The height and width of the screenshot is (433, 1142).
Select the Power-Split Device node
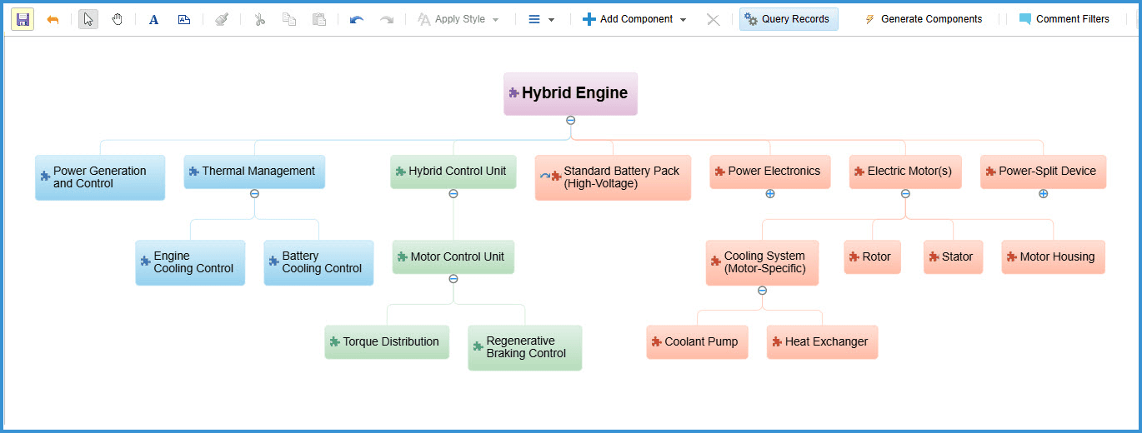[x=1043, y=172]
